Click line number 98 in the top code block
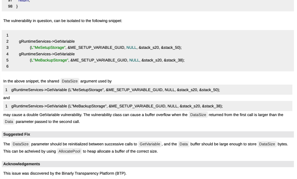Viewport: 297px width, 179px height. 10,7
